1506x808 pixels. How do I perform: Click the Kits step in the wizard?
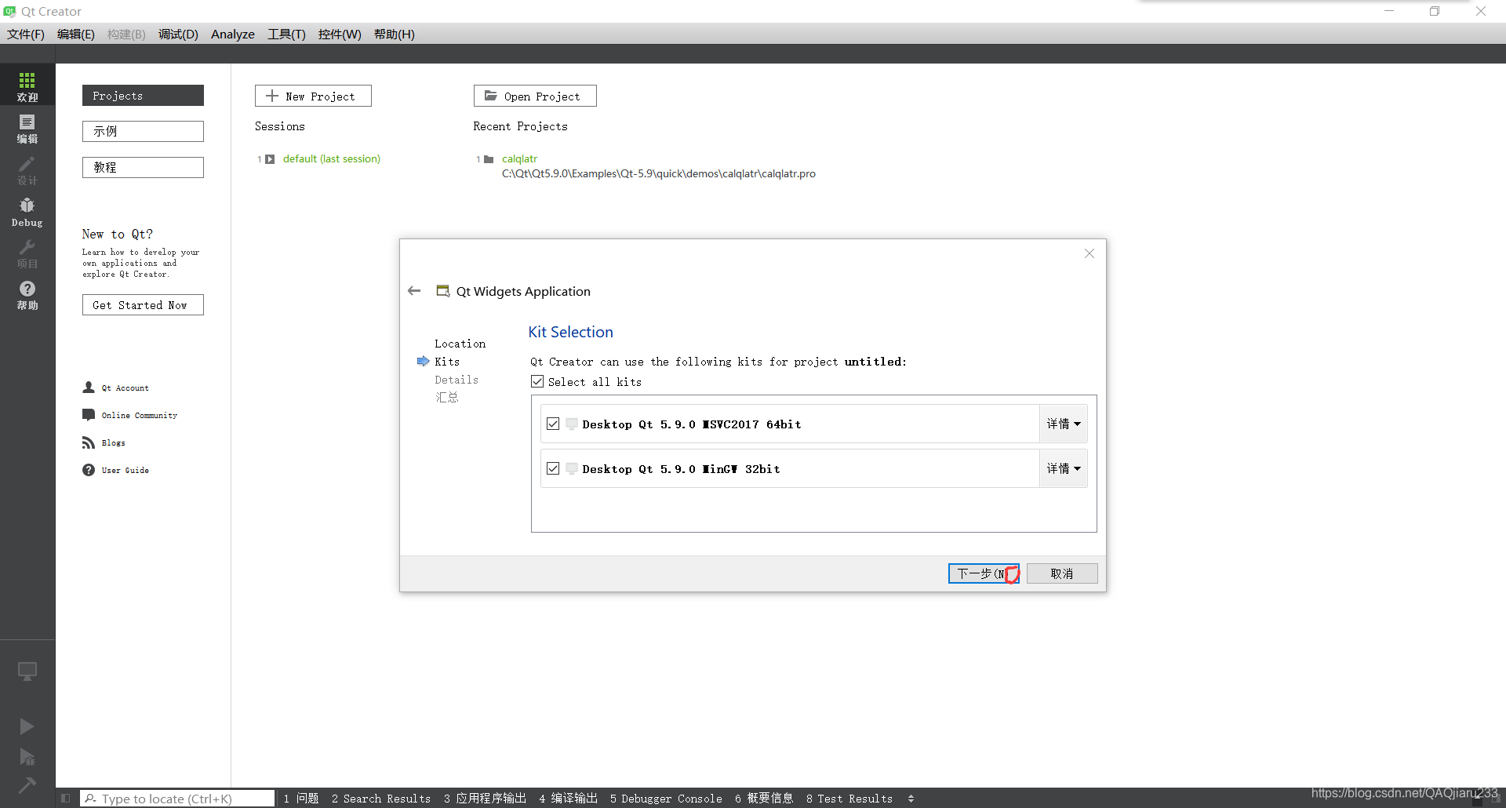tap(447, 362)
